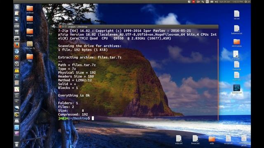
Task: Select the balance.txt file icon
Action: coord(236,30)
